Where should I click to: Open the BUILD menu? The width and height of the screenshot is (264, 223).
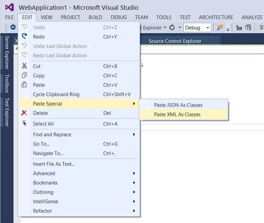click(95, 17)
